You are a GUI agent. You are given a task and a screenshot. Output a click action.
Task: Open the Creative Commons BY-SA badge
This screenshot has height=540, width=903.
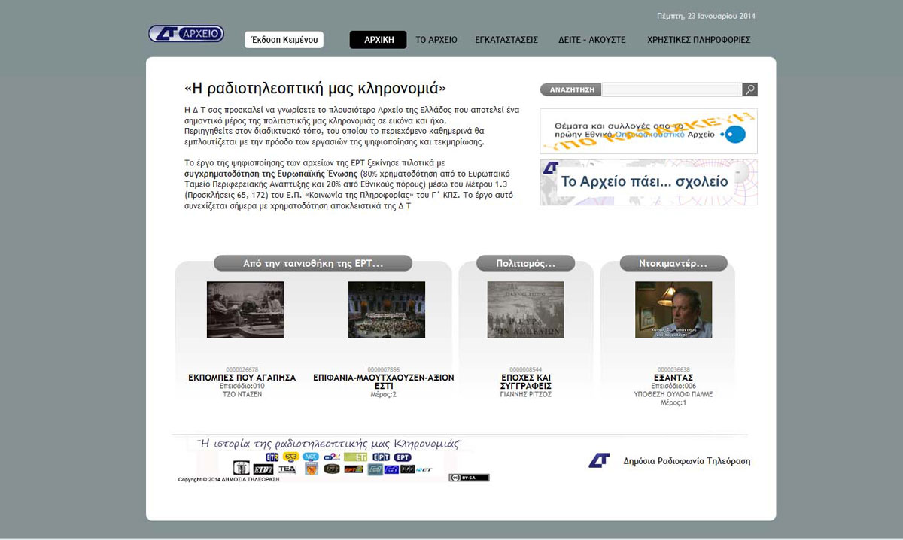point(469,478)
